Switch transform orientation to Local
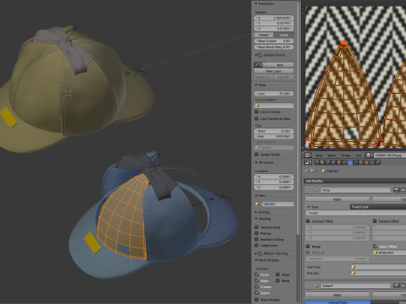 pos(283,35)
